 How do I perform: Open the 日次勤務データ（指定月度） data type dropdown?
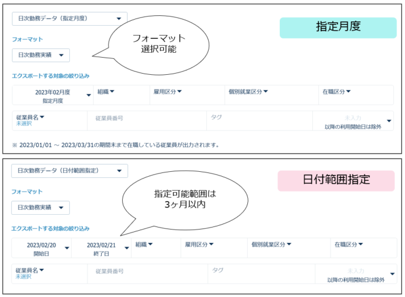coord(69,18)
